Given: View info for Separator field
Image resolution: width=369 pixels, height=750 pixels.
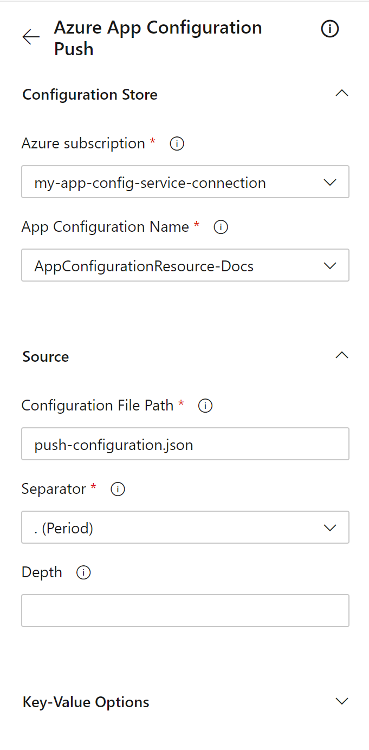Looking at the screenshot, I should coord(118,489).
